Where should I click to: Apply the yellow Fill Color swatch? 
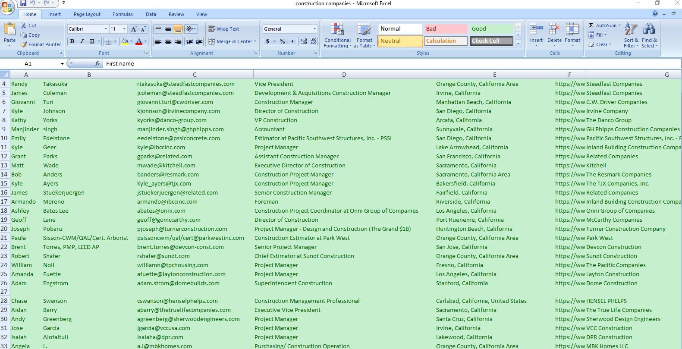coord(125,41)
